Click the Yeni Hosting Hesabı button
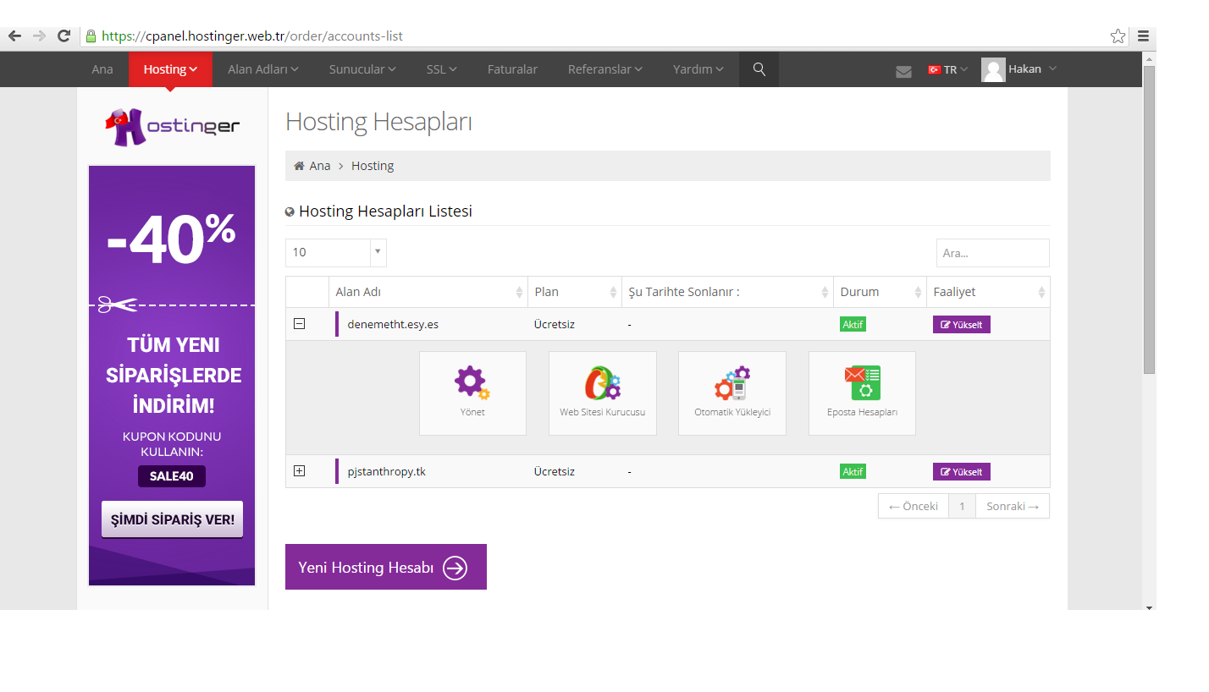The height and width of the screenshot is (692, 1209). 386,567
